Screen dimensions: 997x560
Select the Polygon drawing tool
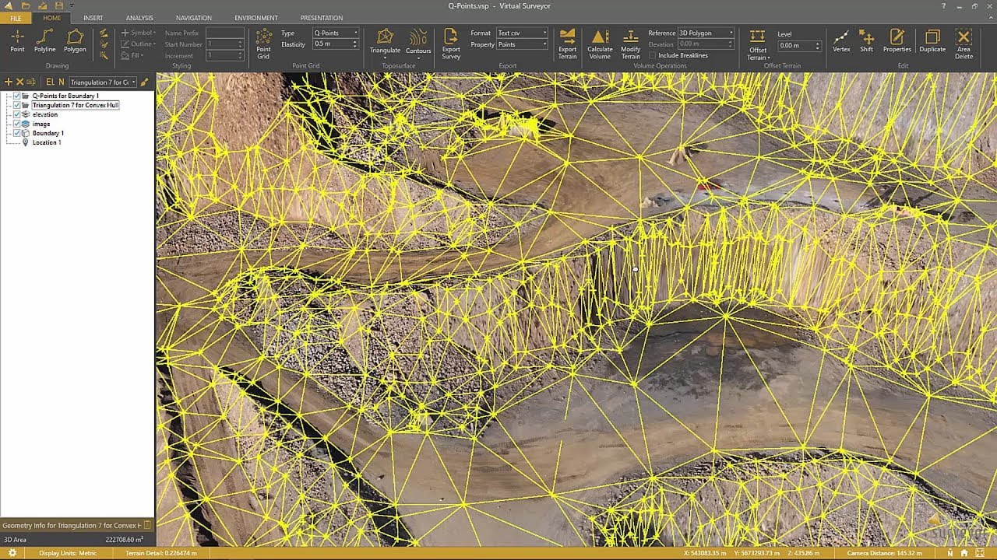tap(75, 40)
